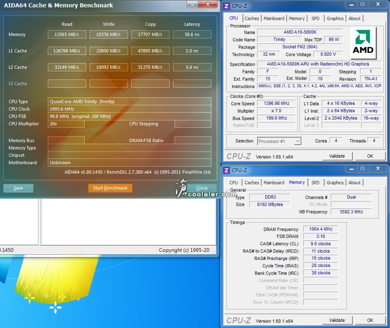390x328 pixels.
Task: Maximize the upper CPU-Z window
Action: coord(362,5)
